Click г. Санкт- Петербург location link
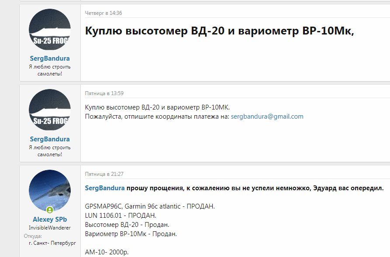Image resolution: width=390 pixels, height=257 pixels. pyautogui.click(x=52, y=243)
